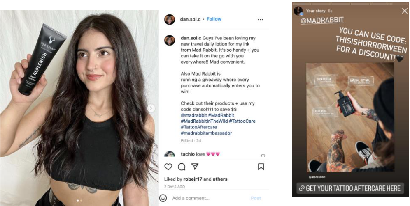Like the post with the heart icon
Image resolution: width=410 pixels, height=206 pixels.
coord(168,167)
